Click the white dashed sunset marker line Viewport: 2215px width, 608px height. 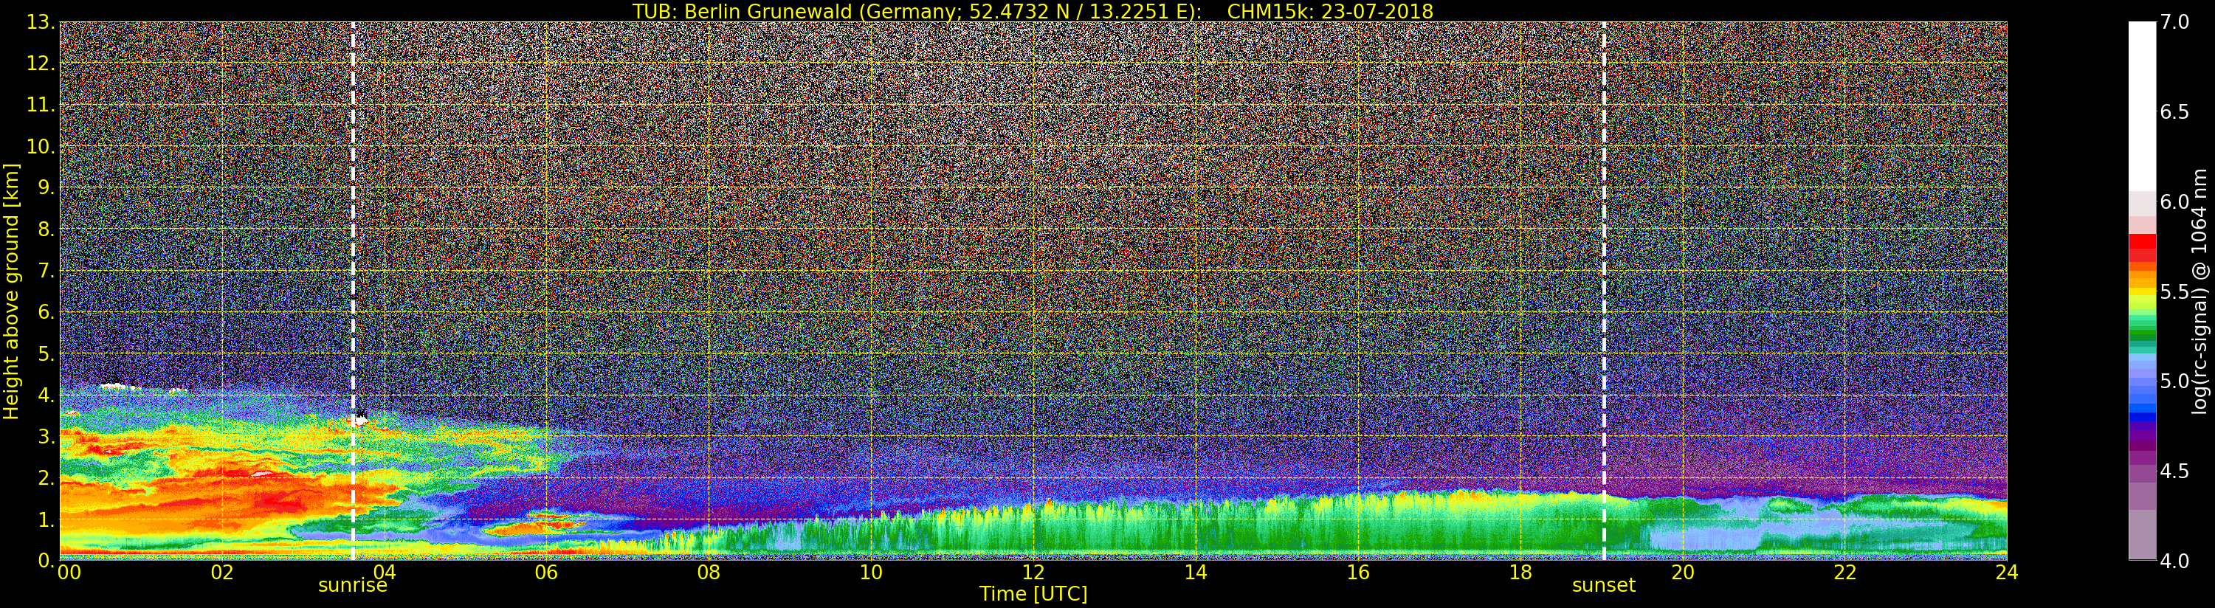pos(1604,291)
